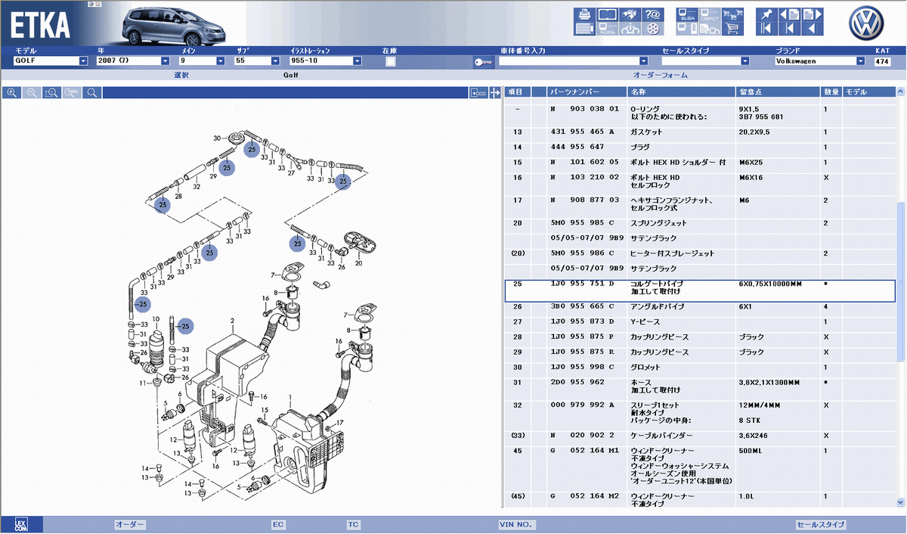Select the ガスケット row

click(700, 132)
